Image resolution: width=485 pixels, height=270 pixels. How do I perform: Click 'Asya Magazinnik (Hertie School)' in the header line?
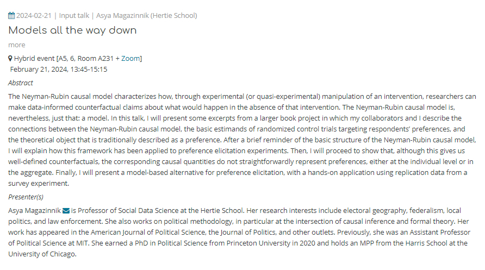click(x=147, y=15)
